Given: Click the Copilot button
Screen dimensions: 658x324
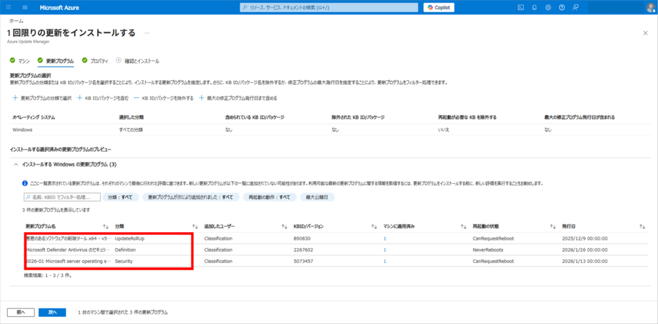Looking at the screenshot, I should [x=440, y=7].
